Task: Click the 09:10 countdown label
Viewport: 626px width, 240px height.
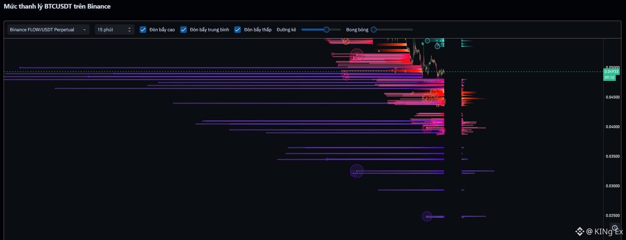Action: [610, 78]
